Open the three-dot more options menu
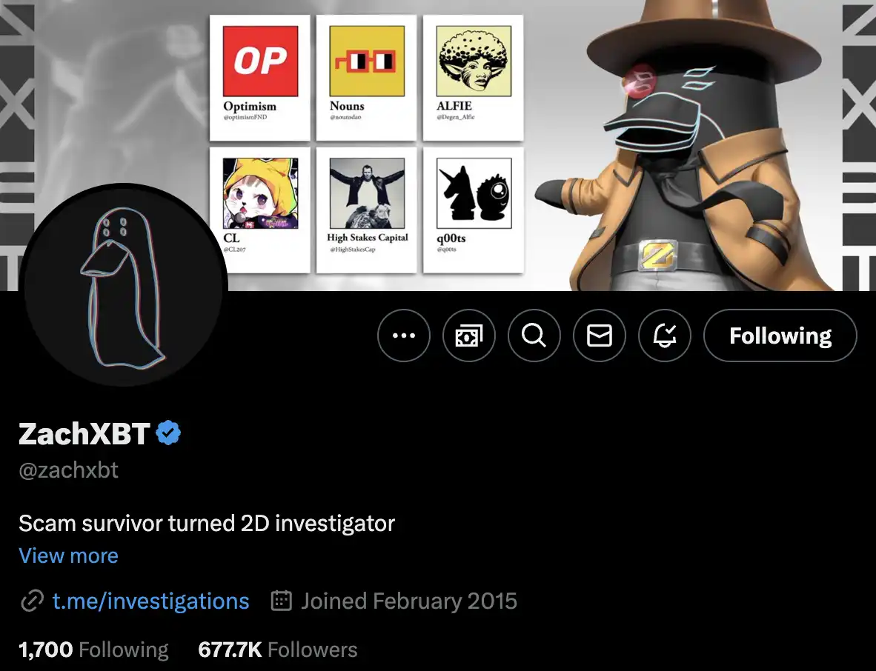876x671 pixels. coord(403,335)
